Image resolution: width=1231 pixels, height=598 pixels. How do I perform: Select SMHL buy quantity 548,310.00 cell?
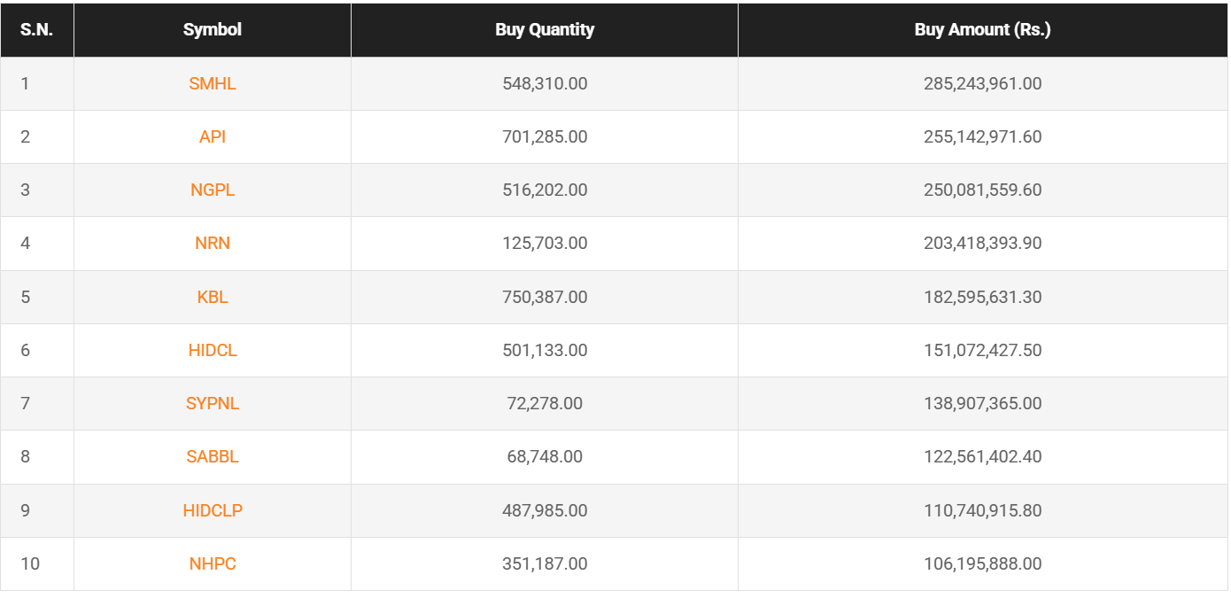click(545, 84)
